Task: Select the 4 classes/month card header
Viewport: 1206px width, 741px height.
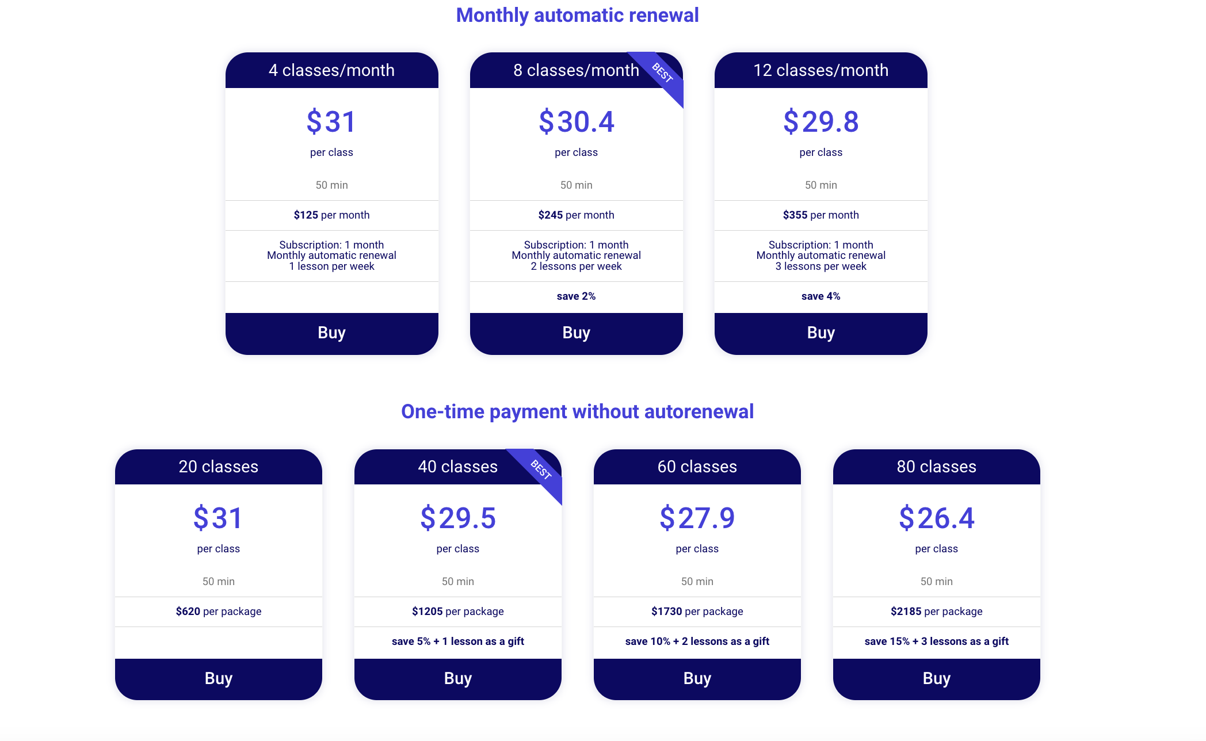Action: [x=331, y=70]
